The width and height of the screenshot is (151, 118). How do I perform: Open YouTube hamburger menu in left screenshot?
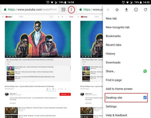point(3,17)
